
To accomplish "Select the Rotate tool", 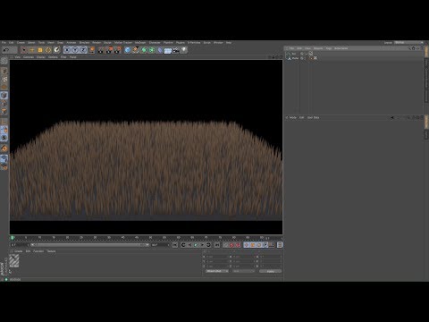I will click(x=48, y=50).
